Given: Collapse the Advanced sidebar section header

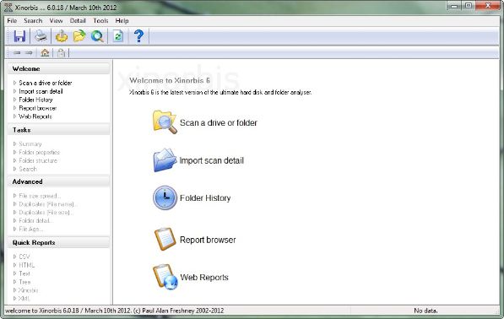Looking at the screenshot, I should point(58,181).
